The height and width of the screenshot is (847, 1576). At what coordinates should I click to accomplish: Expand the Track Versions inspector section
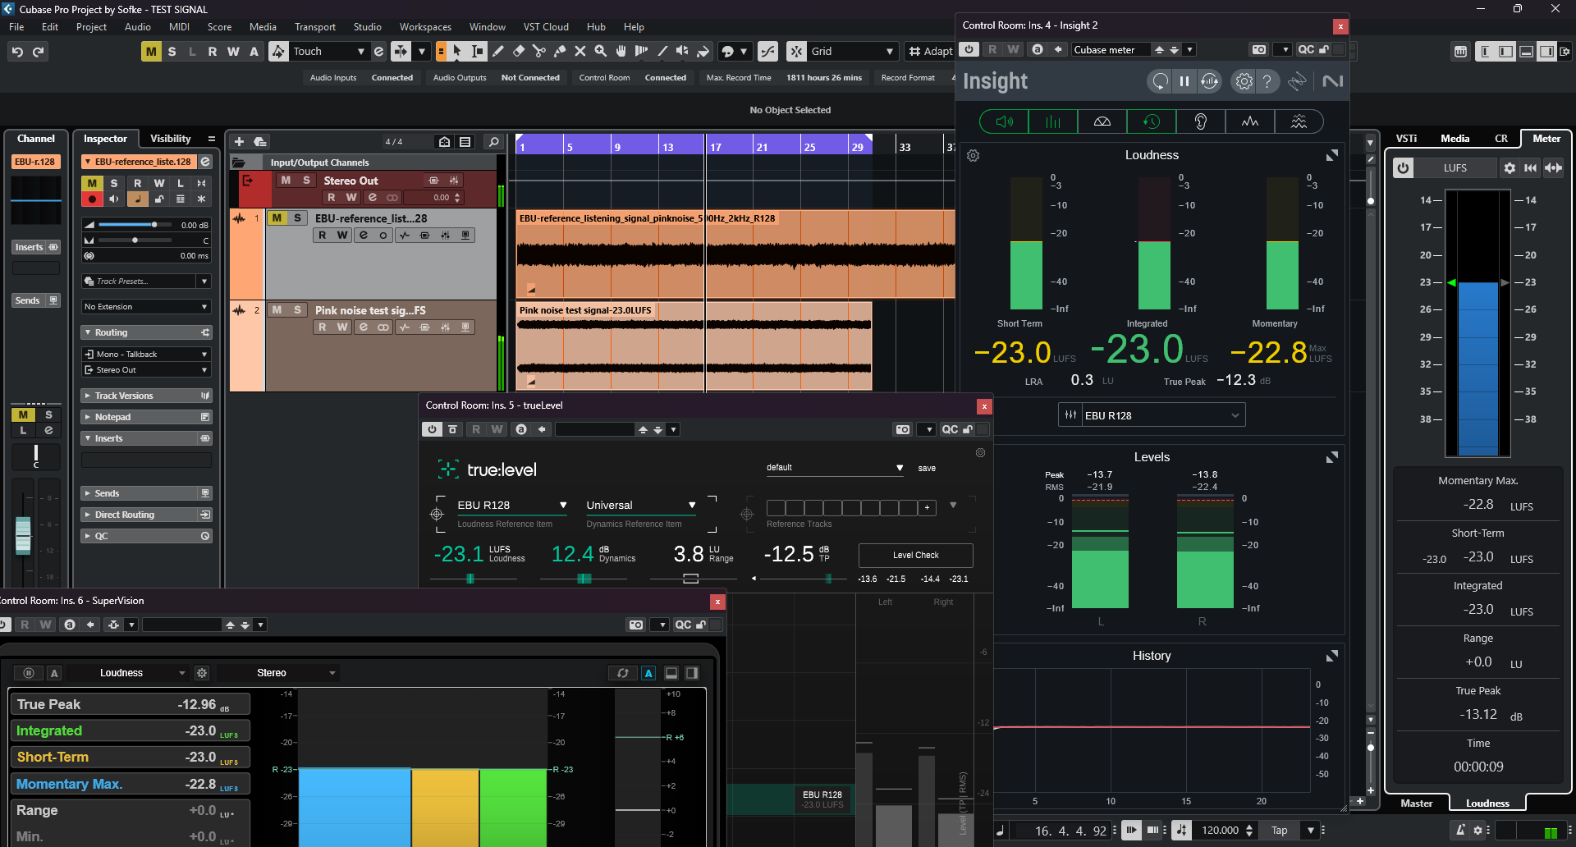tap(123, 396)
